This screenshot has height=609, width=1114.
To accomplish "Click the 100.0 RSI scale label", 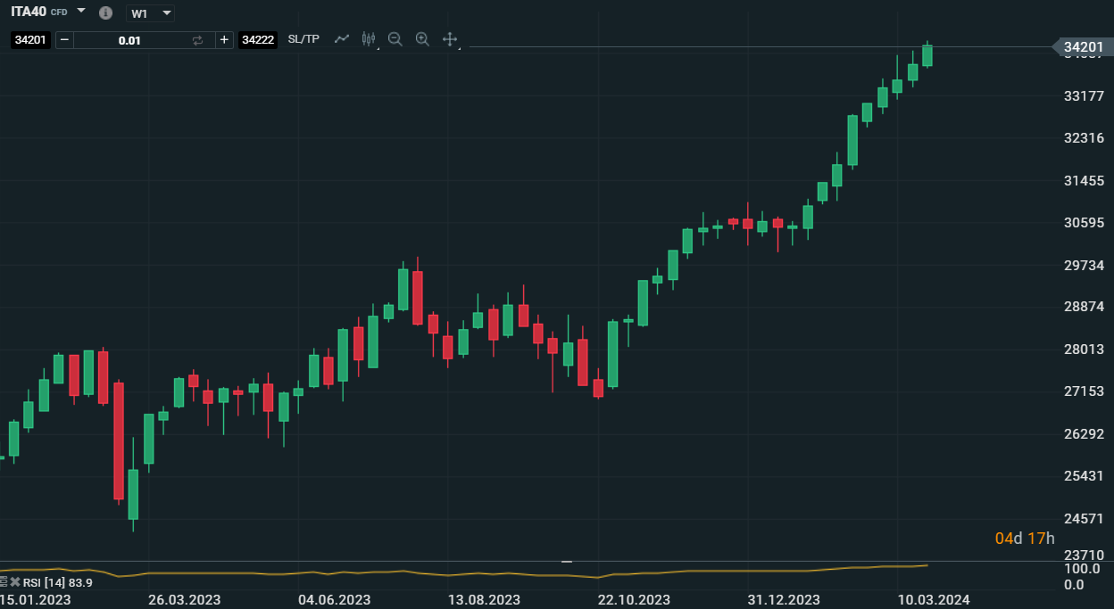I will 1082,569.
